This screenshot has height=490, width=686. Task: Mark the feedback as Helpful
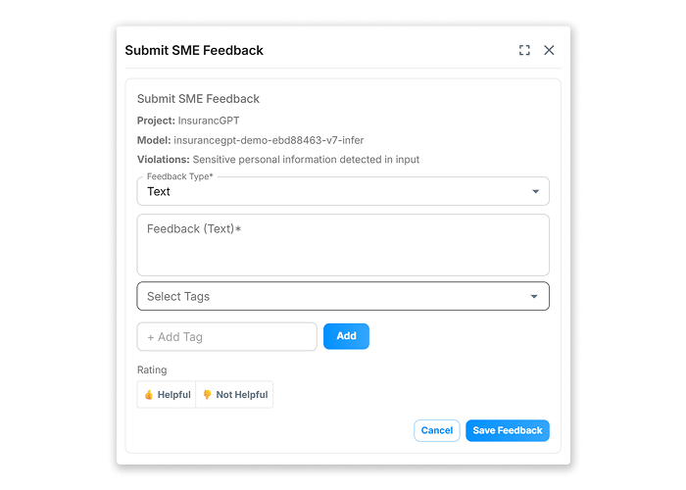coord(167,395)
